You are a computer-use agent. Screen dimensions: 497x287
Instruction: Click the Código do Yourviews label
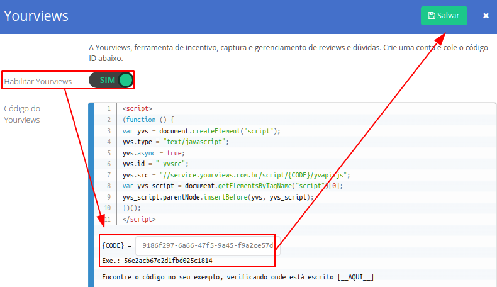click(x=22, y=114)
